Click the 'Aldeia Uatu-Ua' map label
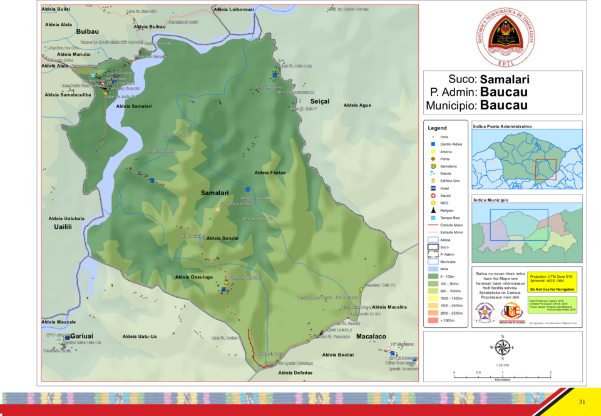Image resolution: width=601 pixels, height=416 pixels. tap(140, 337)
